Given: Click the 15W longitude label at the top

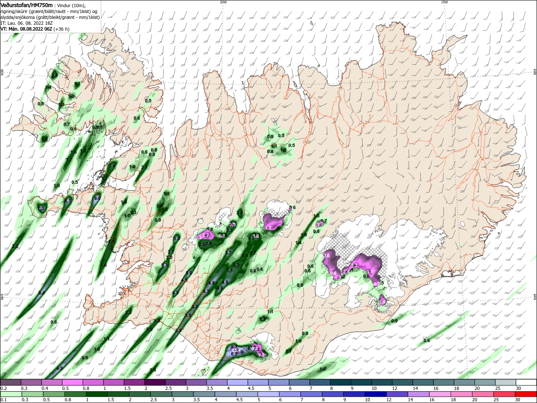Looking at the screenshot, I should click(444, 2).
